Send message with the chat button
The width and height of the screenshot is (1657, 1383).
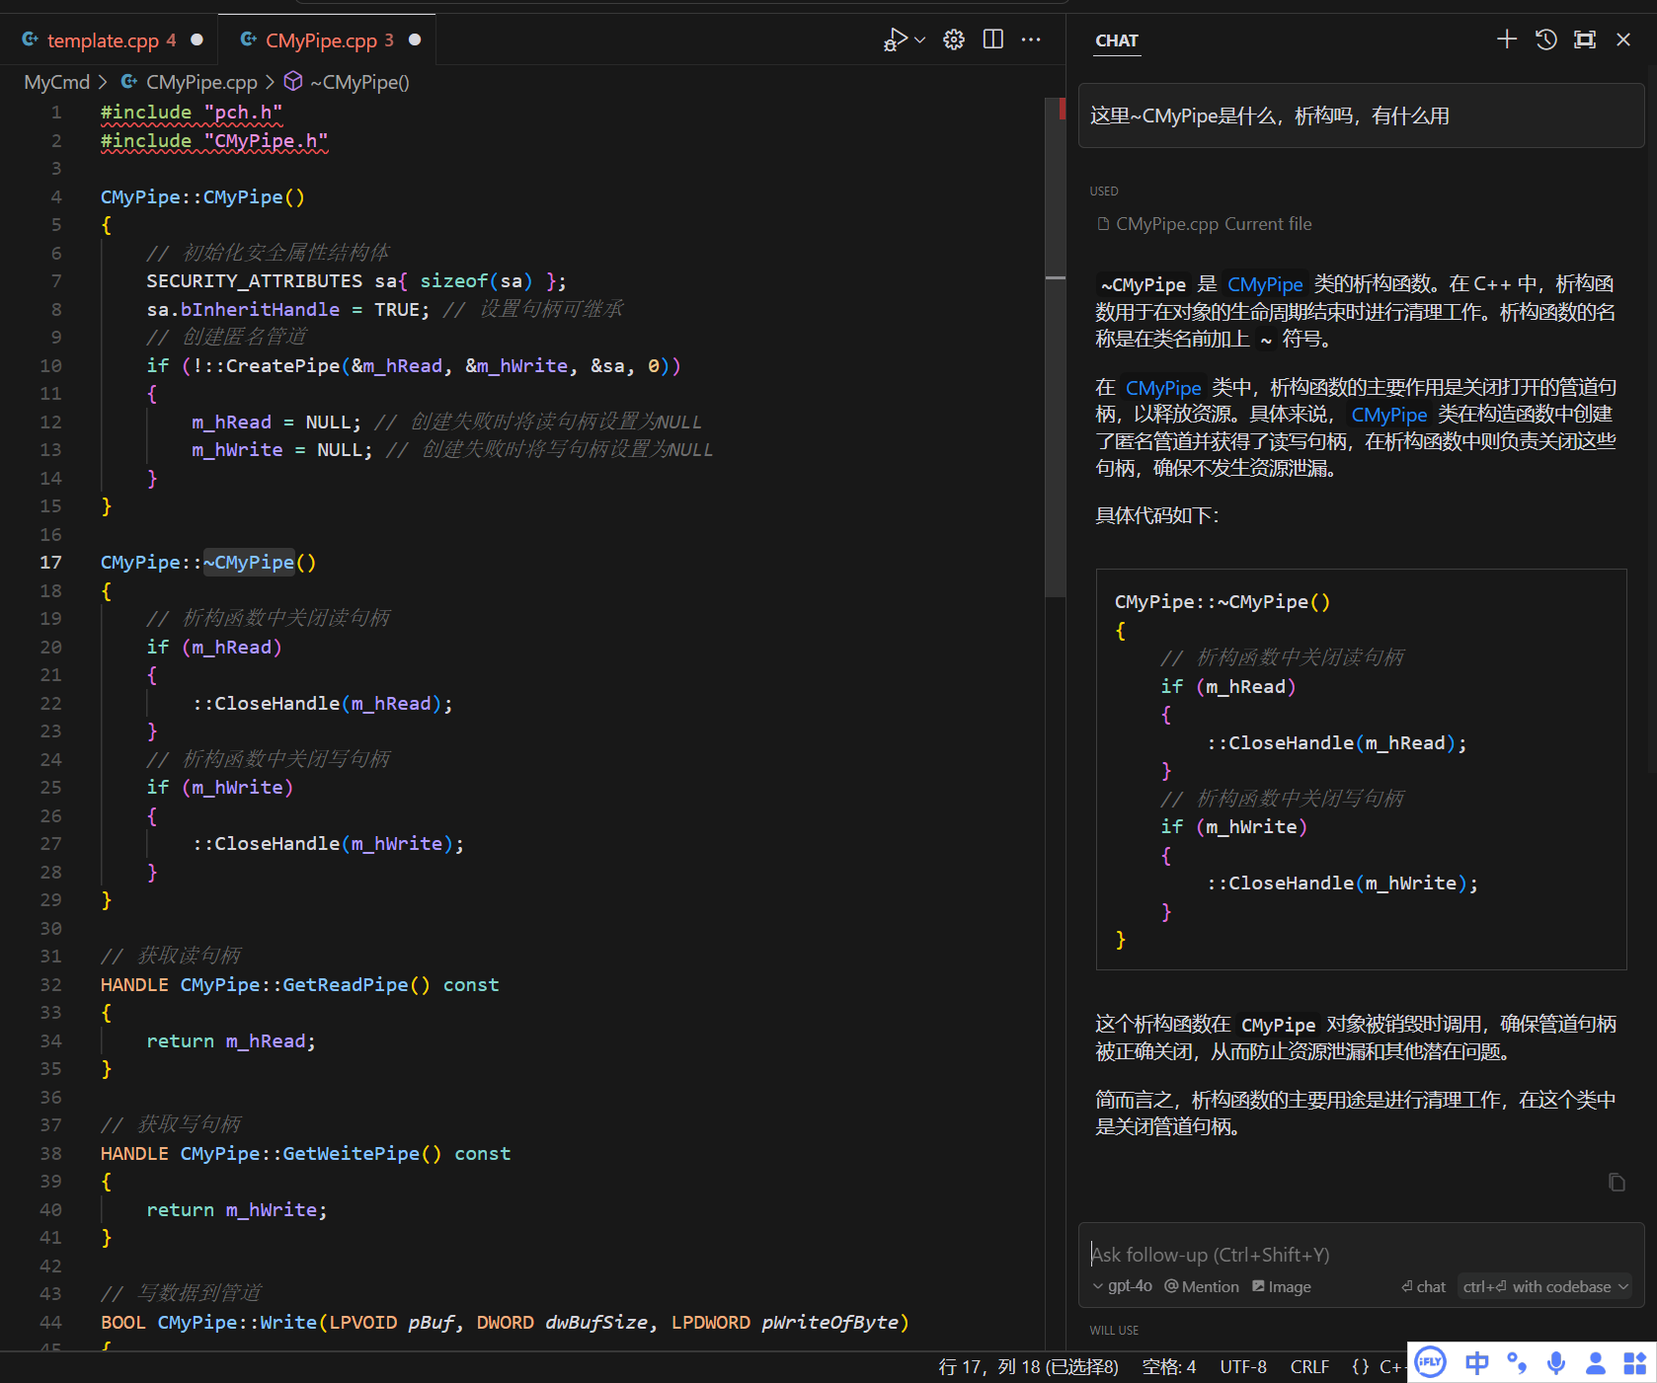[1423, 1286]
